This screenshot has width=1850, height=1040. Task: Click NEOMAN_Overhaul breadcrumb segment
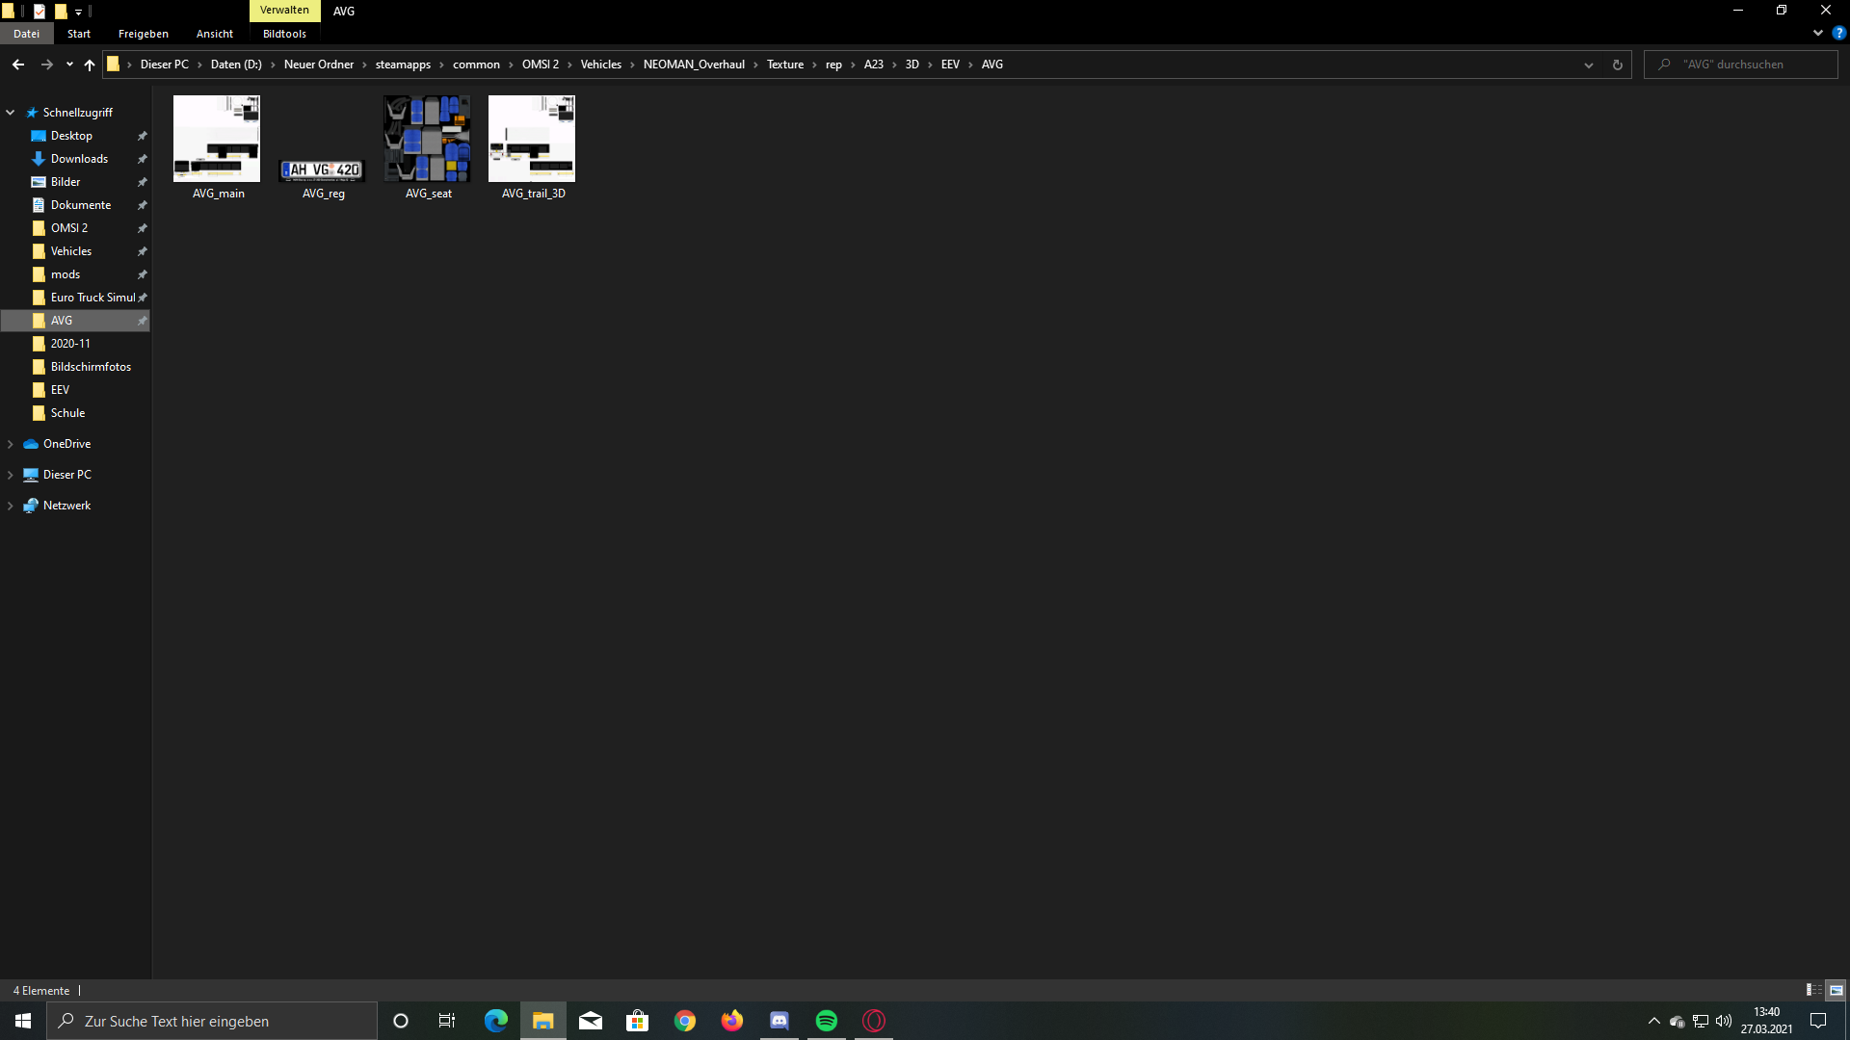tap(694, 65)
